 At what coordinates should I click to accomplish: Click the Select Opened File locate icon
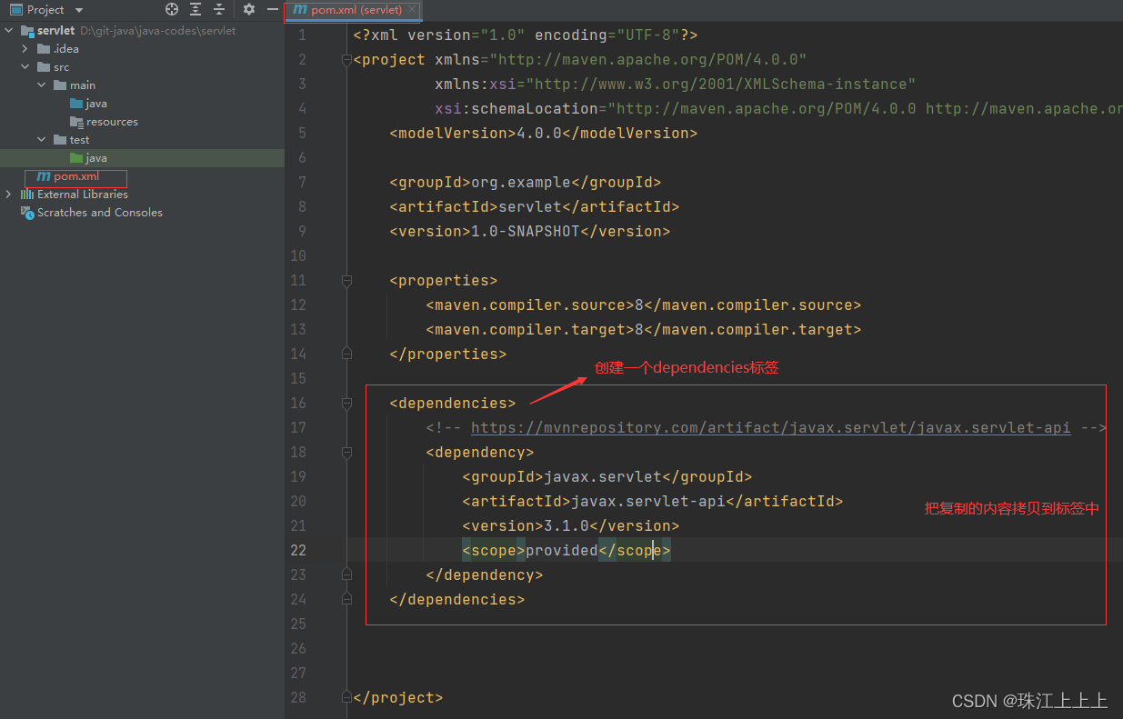pos(172,9)
